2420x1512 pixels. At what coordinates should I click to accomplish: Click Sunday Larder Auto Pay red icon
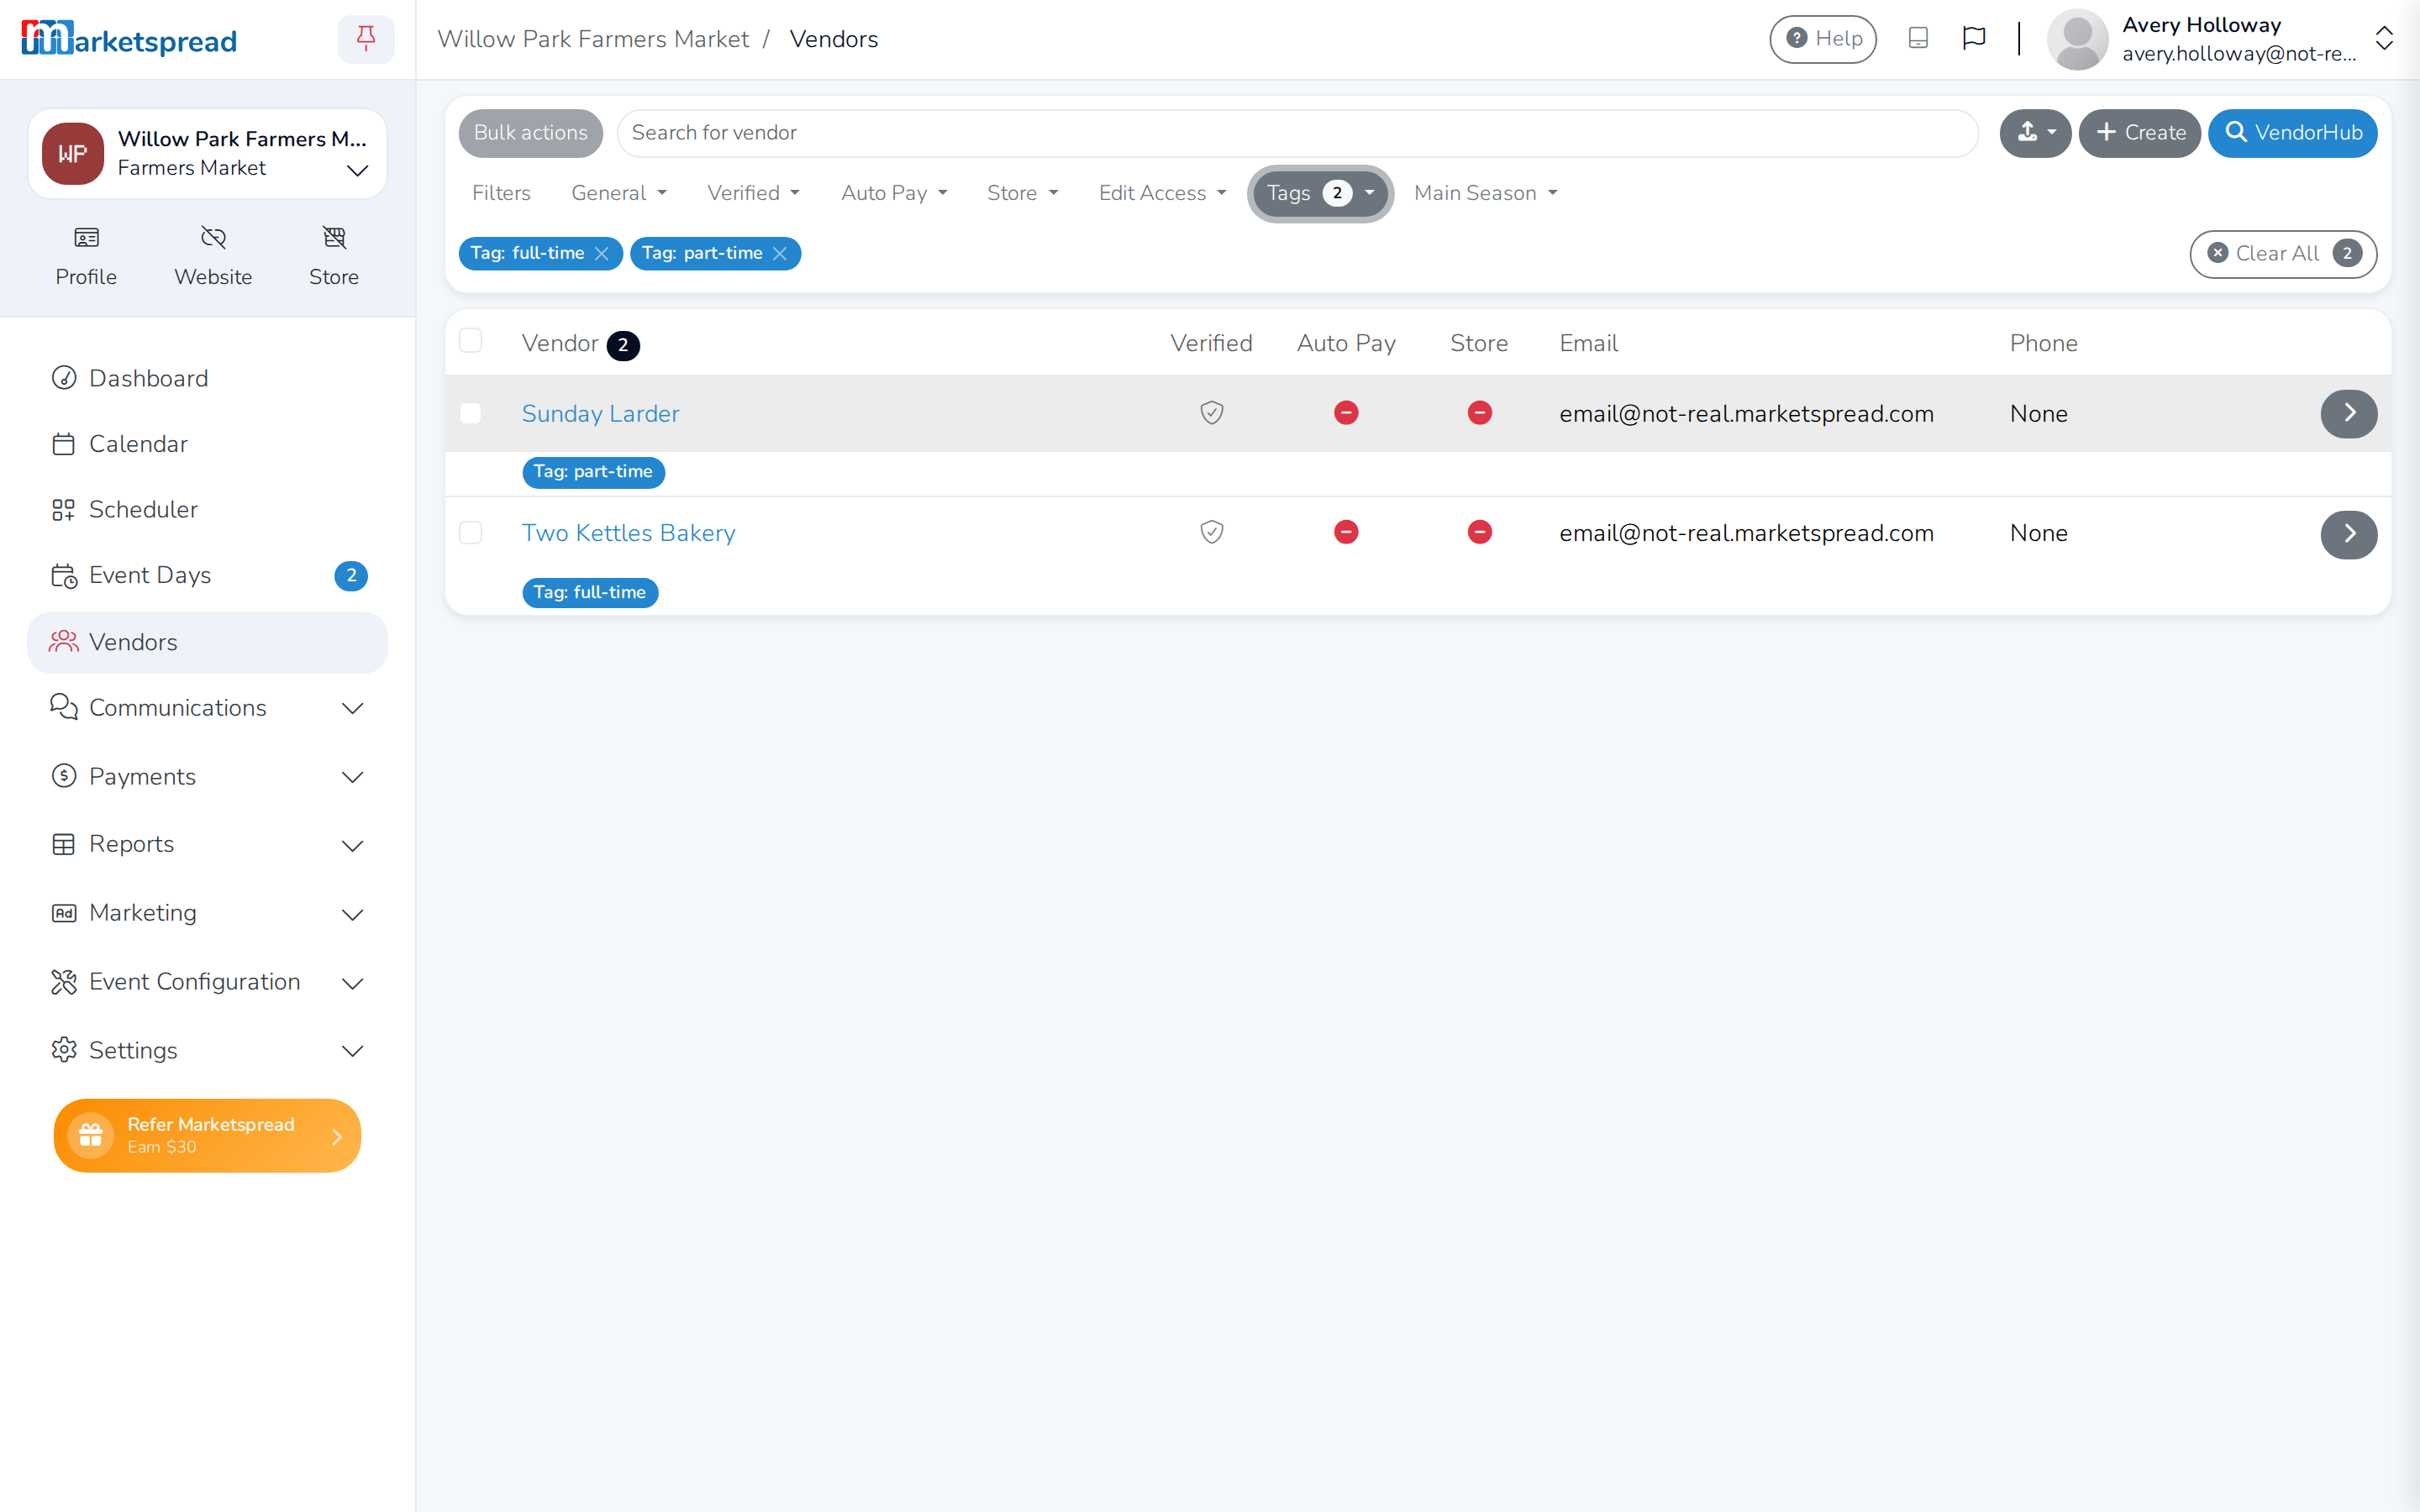[1346, 413]
